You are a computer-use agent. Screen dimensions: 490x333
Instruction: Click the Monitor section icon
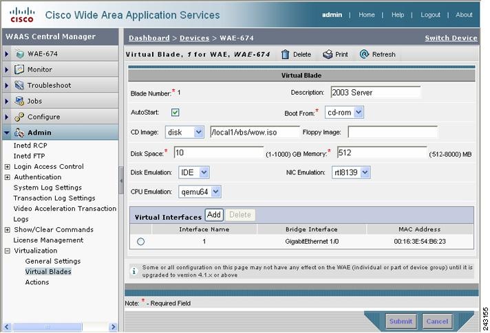pyautogui.click(x=19, y=69)
